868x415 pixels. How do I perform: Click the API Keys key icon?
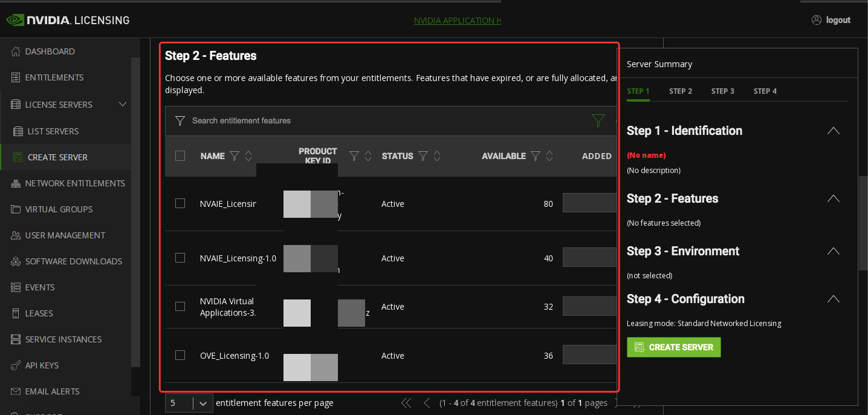point(16,365)
